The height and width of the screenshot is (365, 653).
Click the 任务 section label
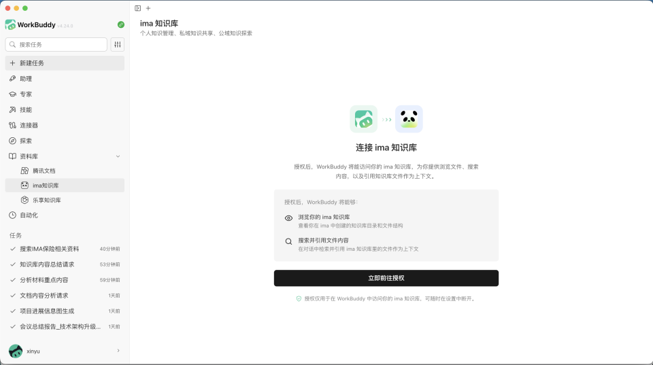pyautogui.click(x=16, y=236)
